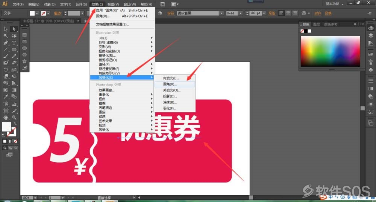The image size is (376, 202).
Task: Pick Flare tool in floating shape panel
Action: pyautogui.click(x=24, y=68)
